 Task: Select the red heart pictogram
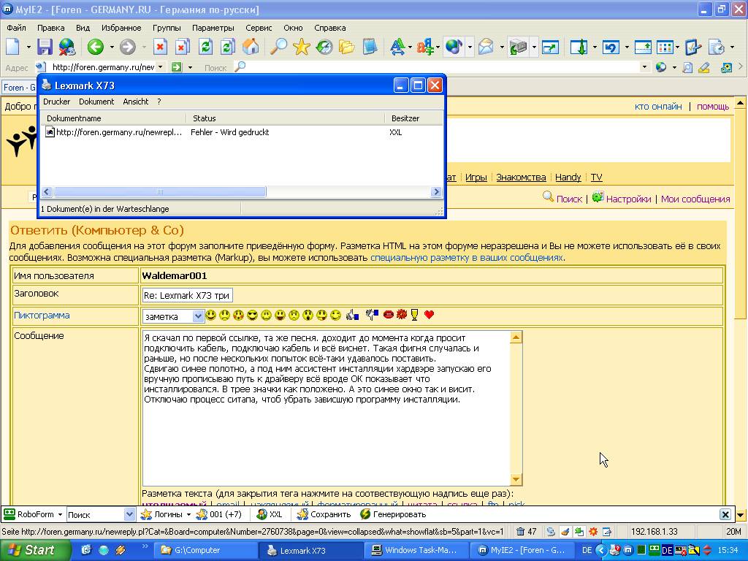[x=429, y=314]
